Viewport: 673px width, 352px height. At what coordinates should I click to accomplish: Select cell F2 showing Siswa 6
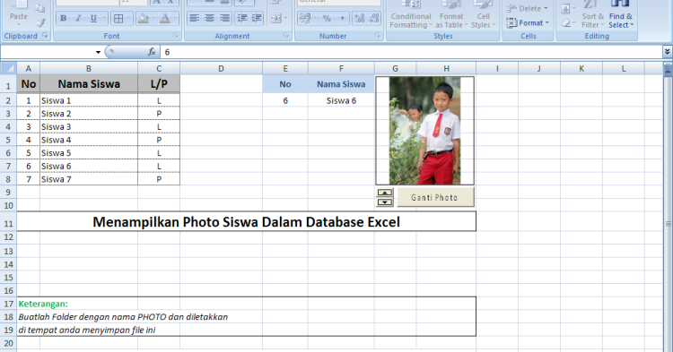pos(341,100)
